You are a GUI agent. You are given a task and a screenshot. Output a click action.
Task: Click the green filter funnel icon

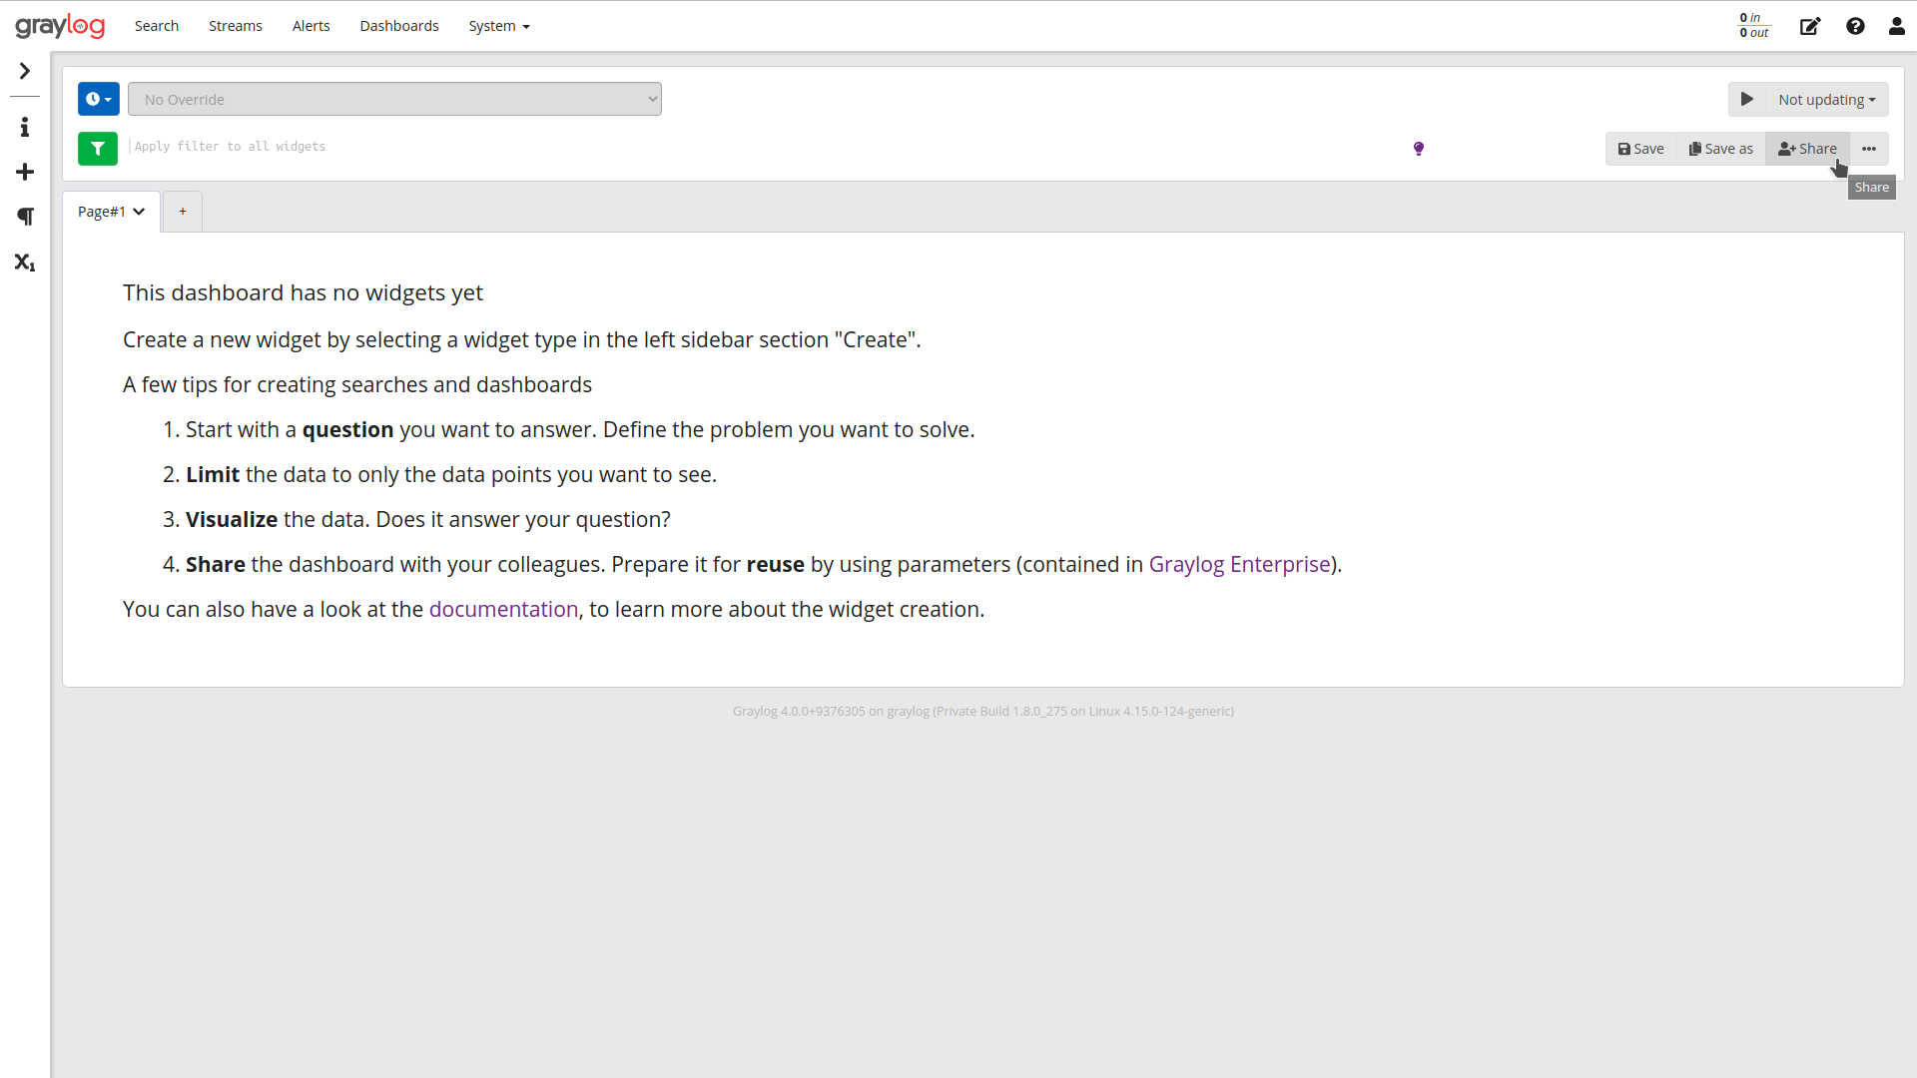pos(97,148)
